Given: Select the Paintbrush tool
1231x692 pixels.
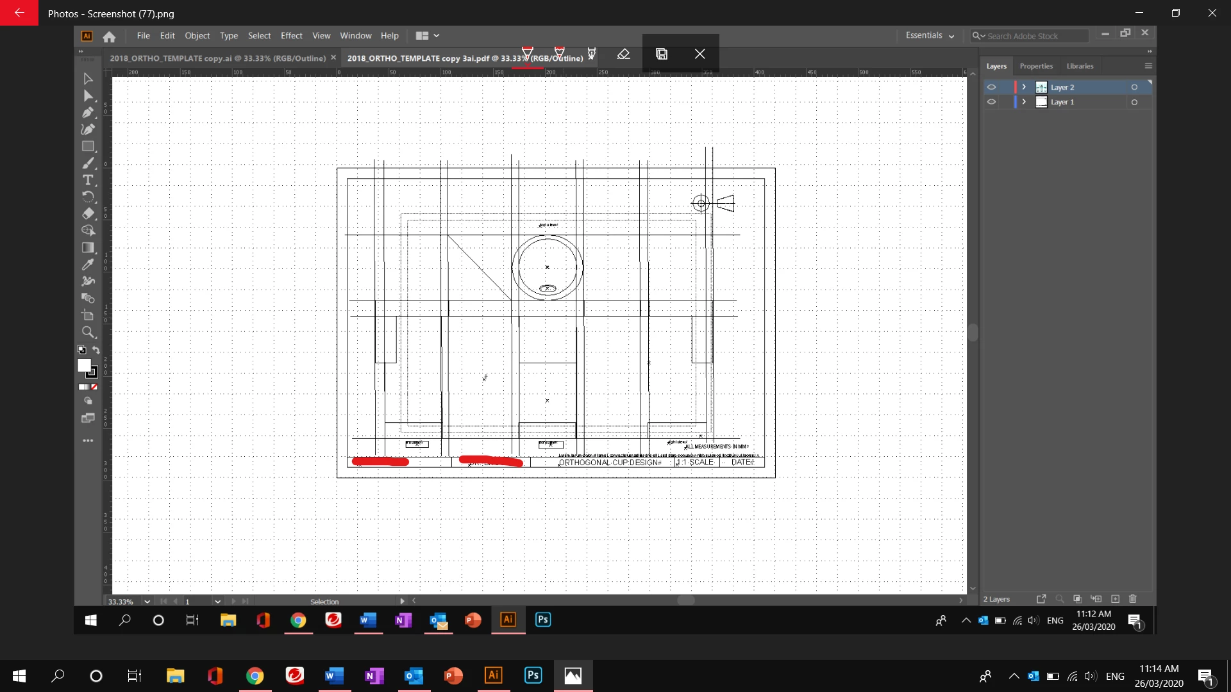Looking at the screenshot, I should coord(88,163).
